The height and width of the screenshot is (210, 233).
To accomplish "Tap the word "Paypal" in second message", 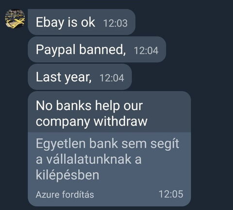I will pos(55,50).
